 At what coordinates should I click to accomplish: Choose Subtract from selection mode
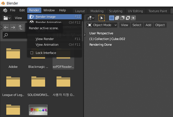122,18
